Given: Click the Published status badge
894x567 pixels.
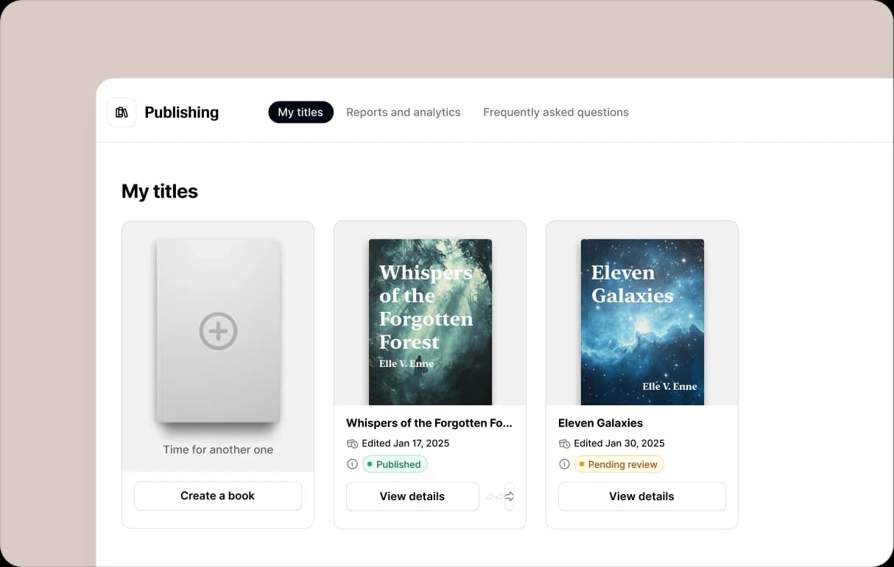Looking at the screenshot, I should [x=395, y=464].
